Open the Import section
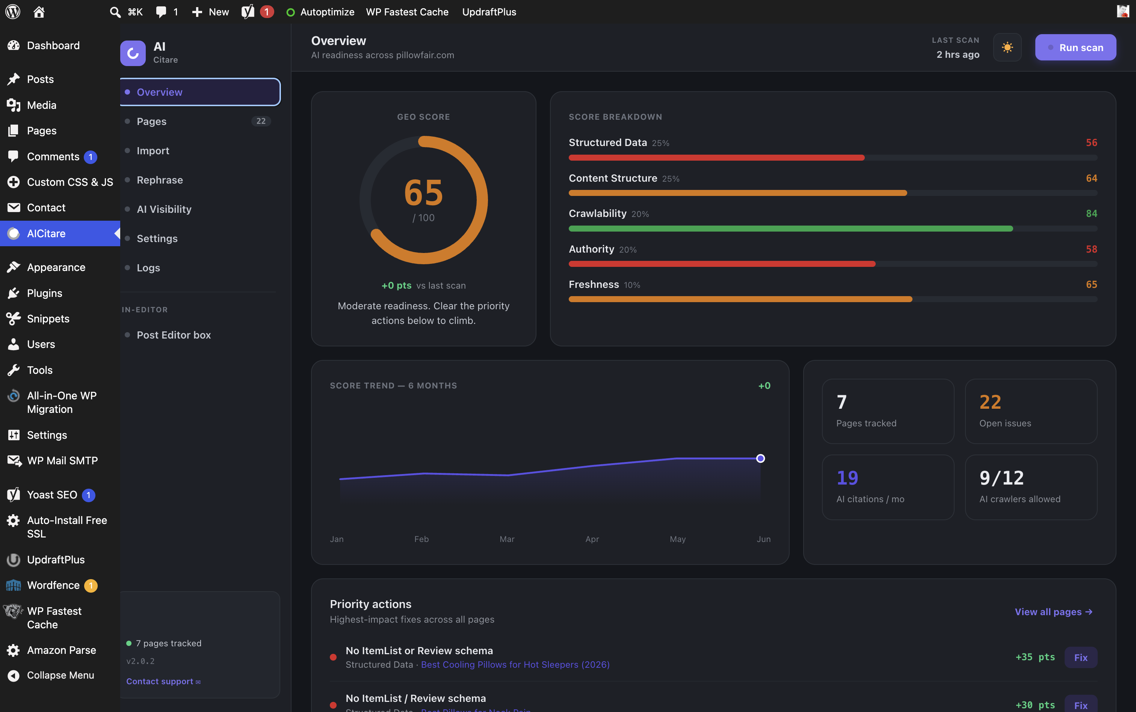1136x712 pixels. coord(200,150)
